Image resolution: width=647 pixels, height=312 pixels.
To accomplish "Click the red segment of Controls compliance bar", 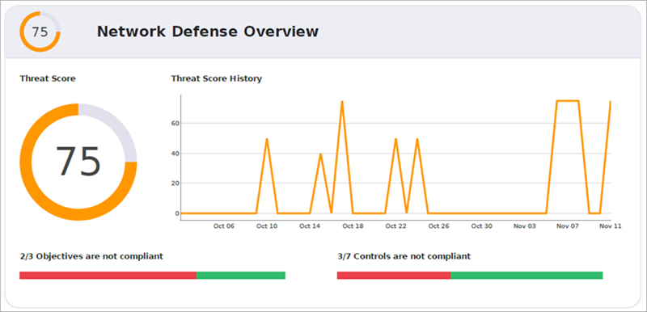I will click(x=394, y=276).
